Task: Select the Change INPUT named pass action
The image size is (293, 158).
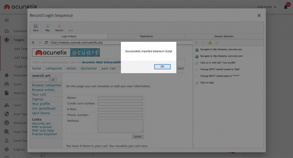Action: click(x=220, y=76)
